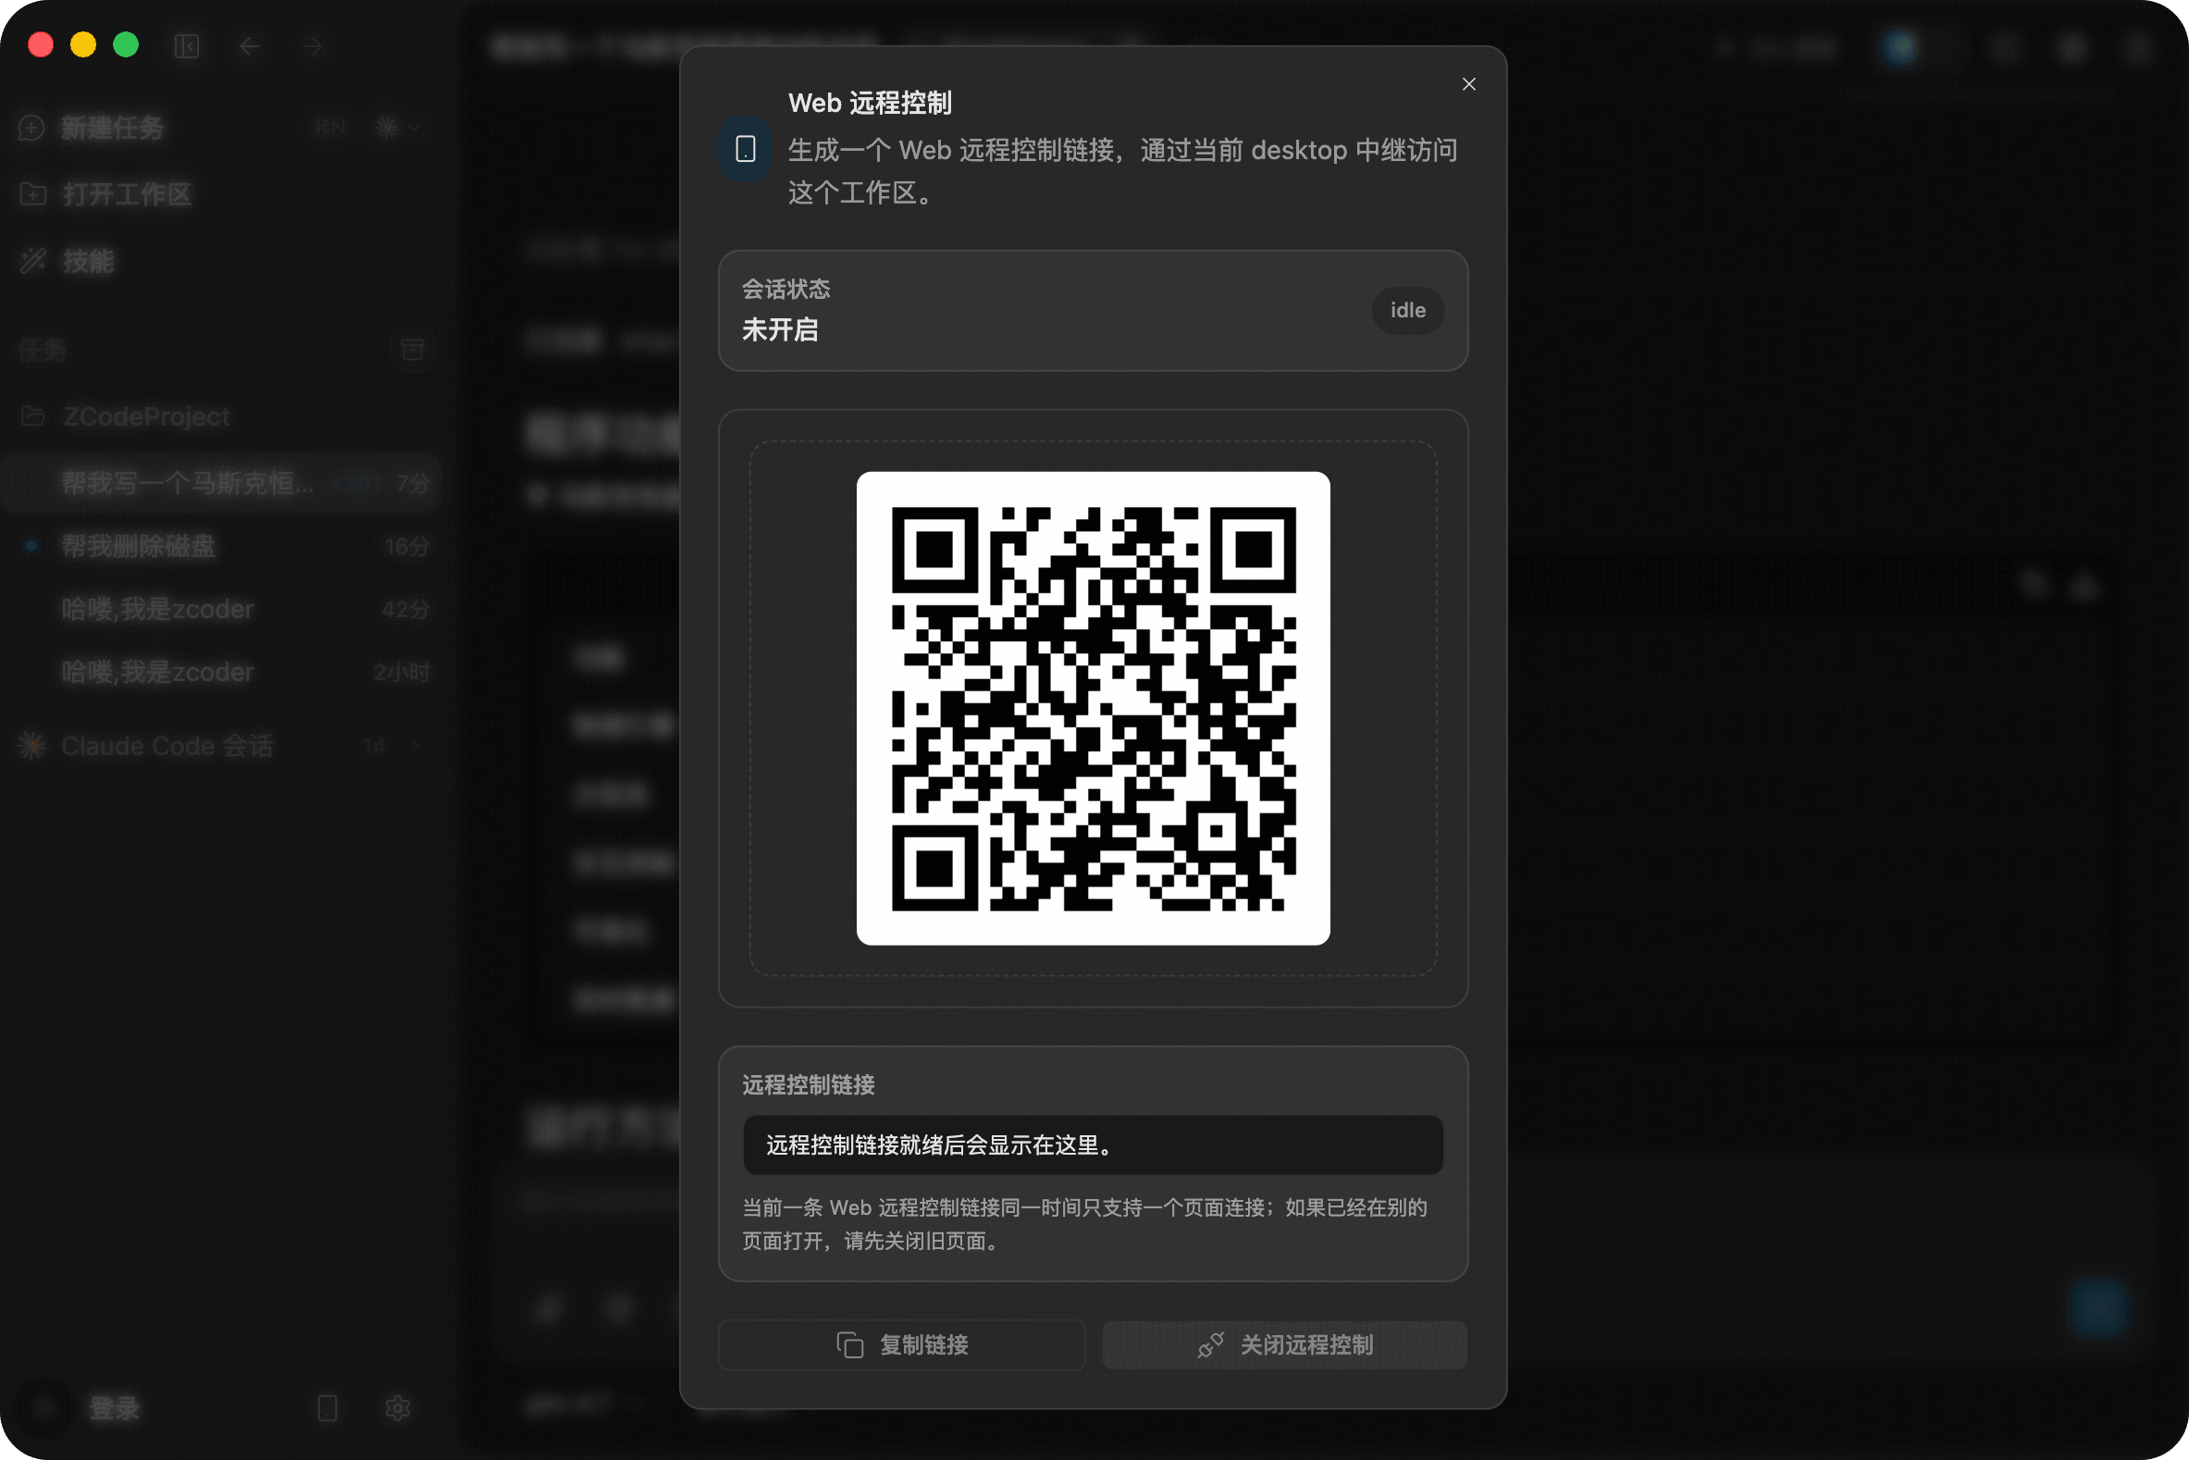The image size is (2189, 1460).
Task: Open the new task model dropdown chevron
Action: [x=414, y=128]
